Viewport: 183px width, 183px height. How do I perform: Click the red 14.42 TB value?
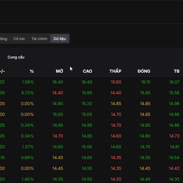pyautogui.click(x=174, y=168)
